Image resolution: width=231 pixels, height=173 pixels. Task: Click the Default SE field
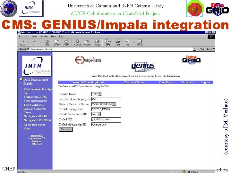click(x=106, y=119)
